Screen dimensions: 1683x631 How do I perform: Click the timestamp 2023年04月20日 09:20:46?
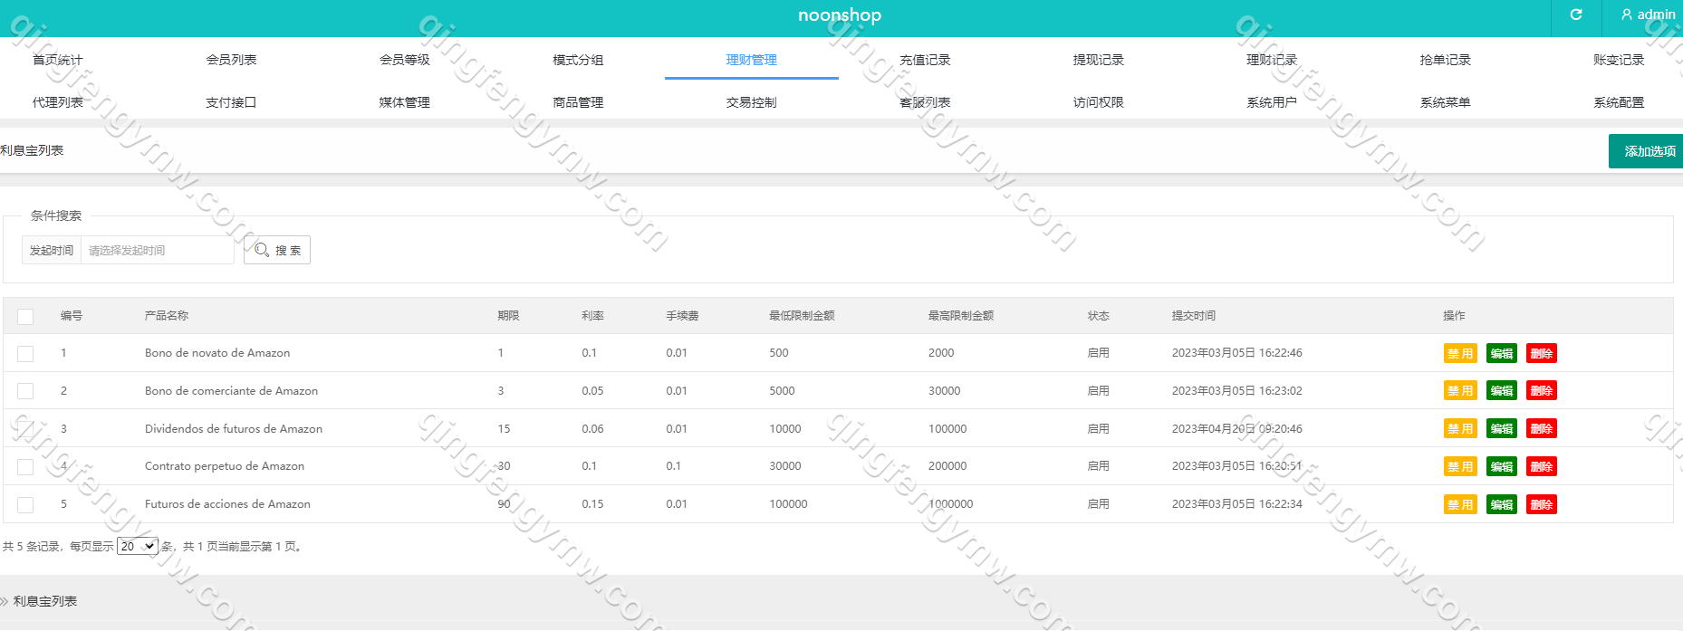(x=1237, y=429)
